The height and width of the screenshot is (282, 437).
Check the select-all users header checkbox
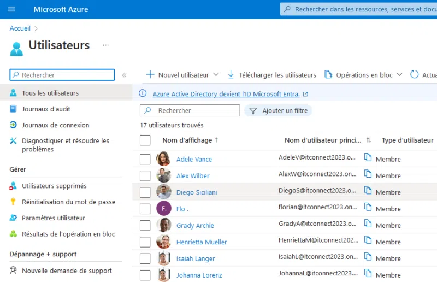tap(145, 140)
